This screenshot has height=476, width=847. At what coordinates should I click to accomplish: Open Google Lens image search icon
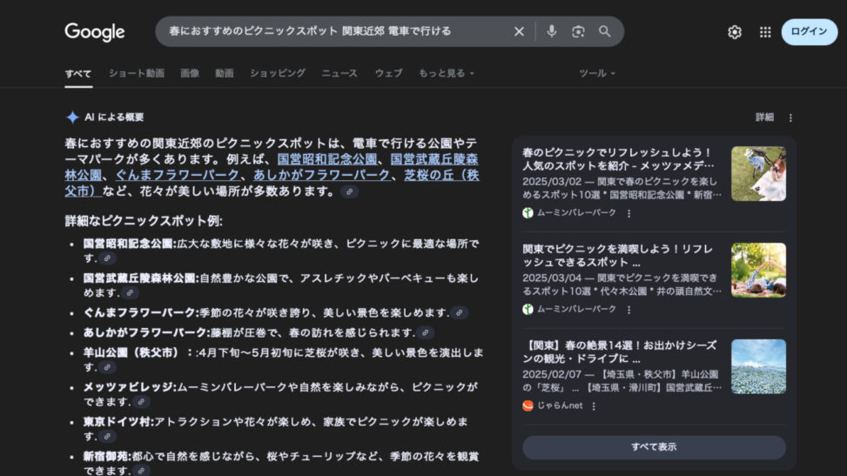(578, 31)
